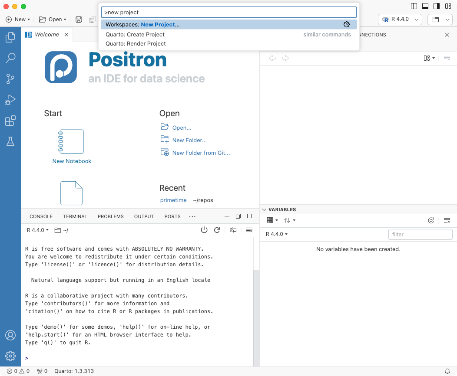Open the Run and Debug view
Image resolution: width=457 pixels, height=376 pixels.
coord(10,99)
